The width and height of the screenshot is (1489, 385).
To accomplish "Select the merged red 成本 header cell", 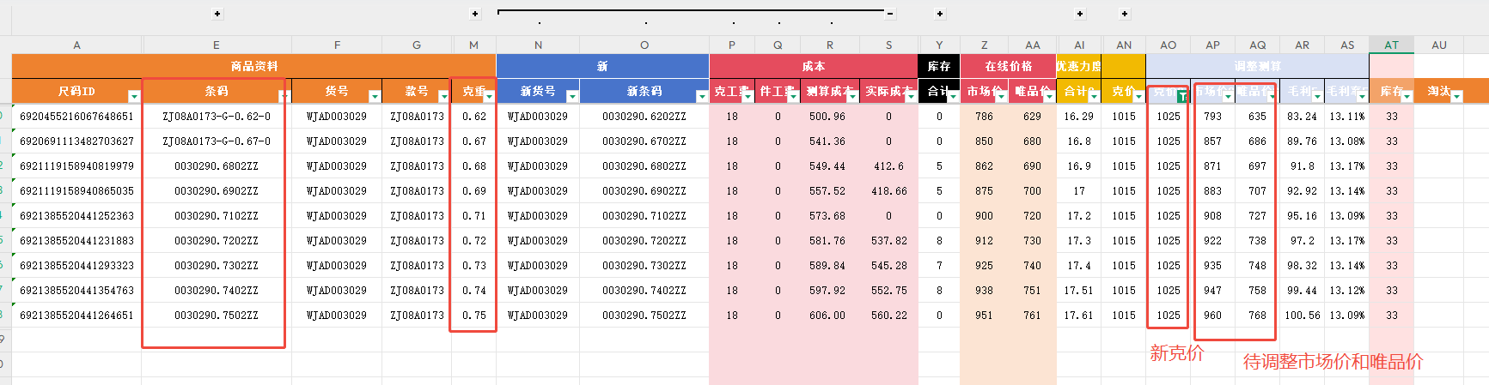I will point(813,66).
